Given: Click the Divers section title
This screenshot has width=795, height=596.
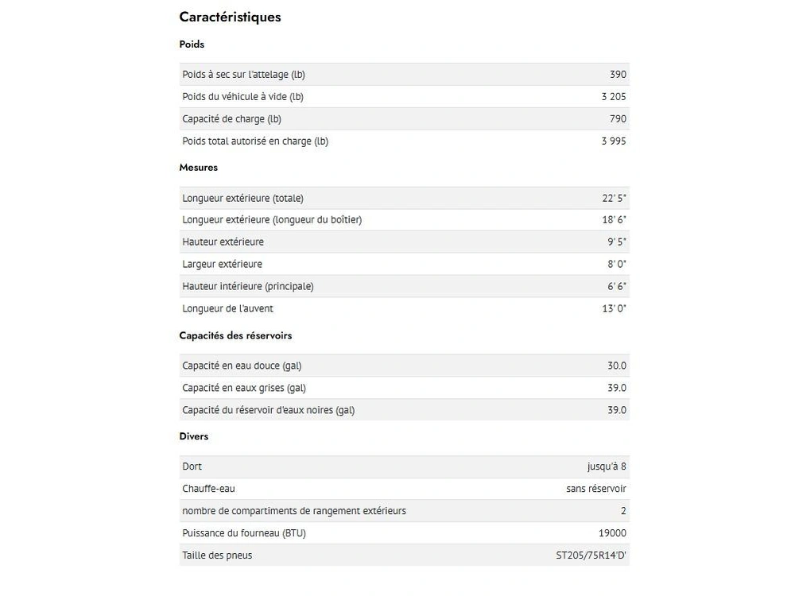Looking at the screenshot, I should 194,436.
